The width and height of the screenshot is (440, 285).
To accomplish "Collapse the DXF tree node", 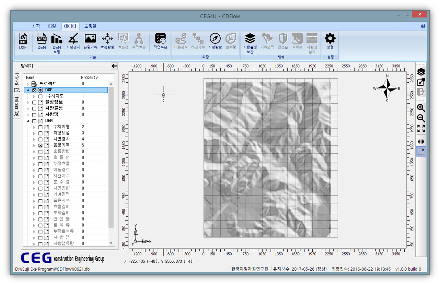I will click(x=27, y=90).
